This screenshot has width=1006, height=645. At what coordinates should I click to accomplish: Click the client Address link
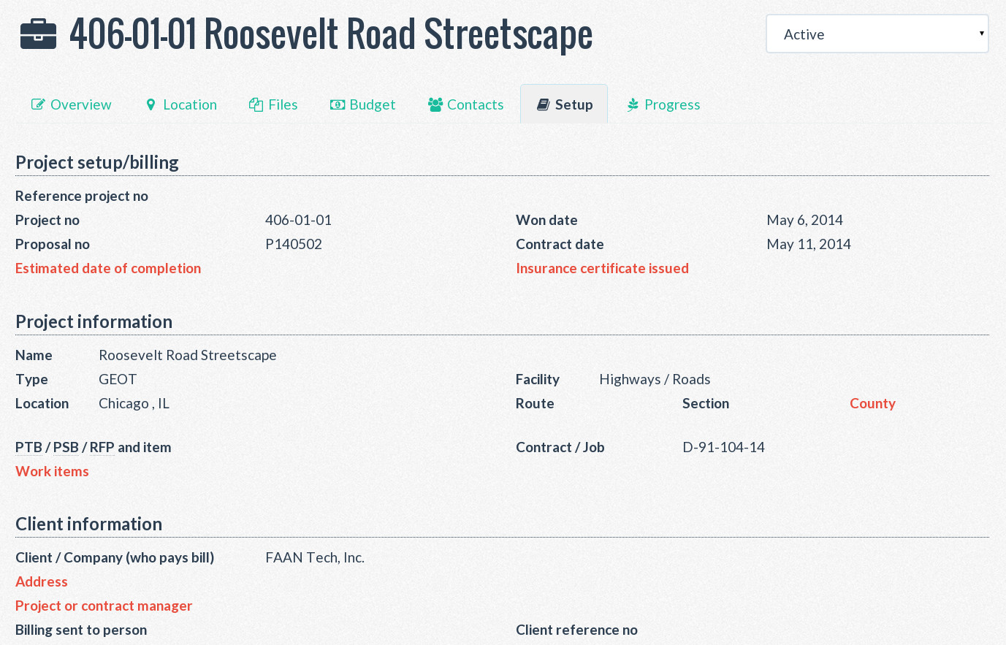(42, 581)
